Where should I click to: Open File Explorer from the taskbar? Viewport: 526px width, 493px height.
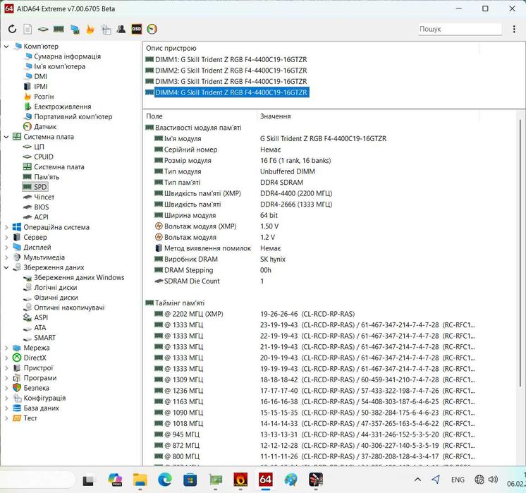pyautogui.click(x=140, y=480)
